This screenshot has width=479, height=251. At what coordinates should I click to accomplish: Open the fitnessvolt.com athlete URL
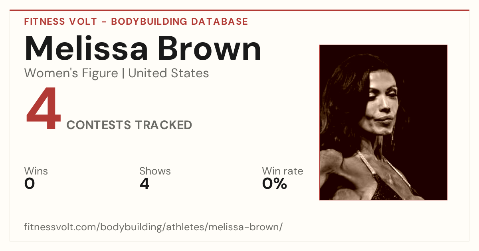click(153, 227)
